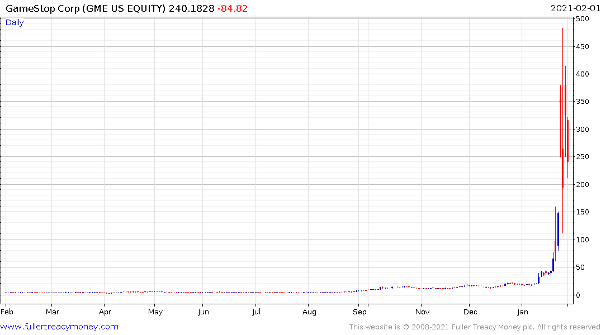Select the 350 price axis label
Screen dimensions: 601x335
pyautogui.click(x=583, y=102)
